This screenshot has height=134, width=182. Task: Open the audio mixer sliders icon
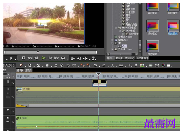(x=157, y=65)
